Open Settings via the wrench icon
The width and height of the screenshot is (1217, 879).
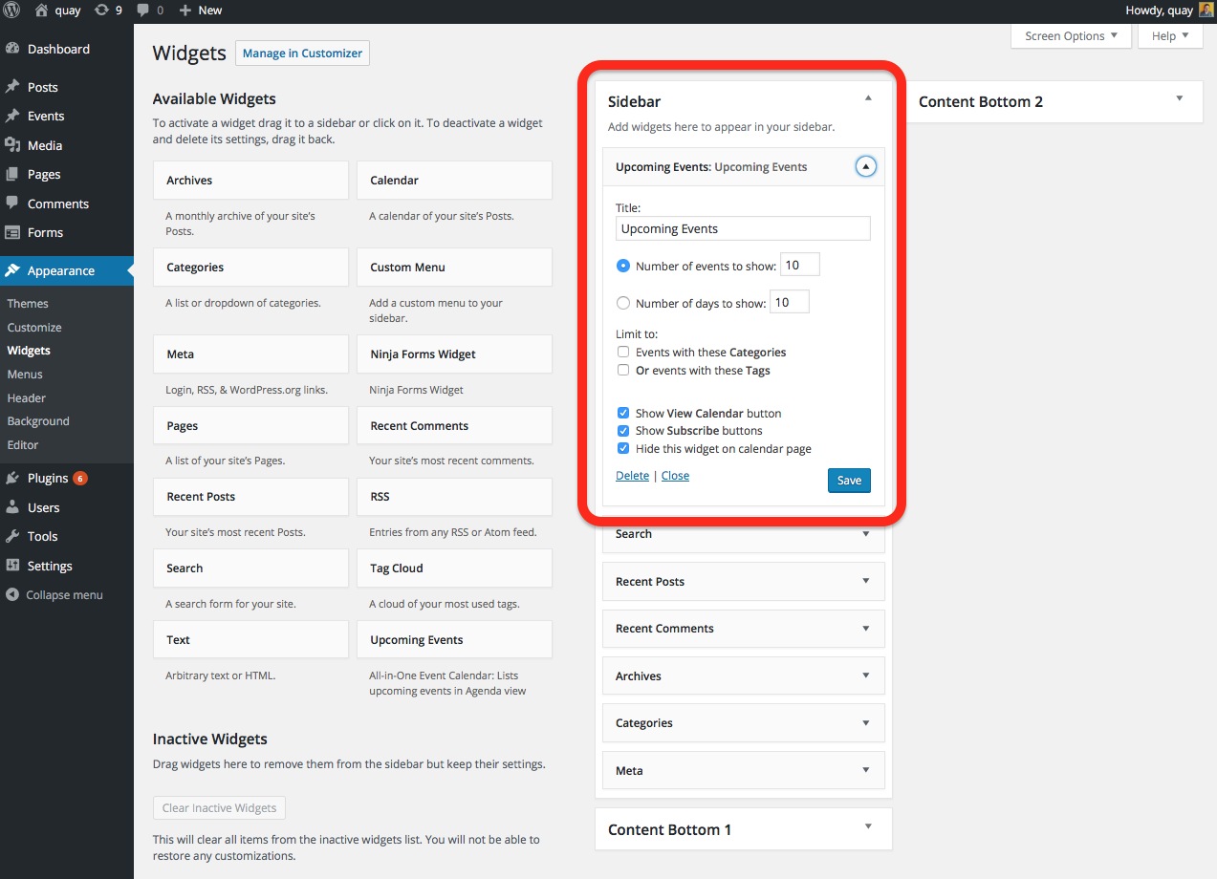click(15, 565)
